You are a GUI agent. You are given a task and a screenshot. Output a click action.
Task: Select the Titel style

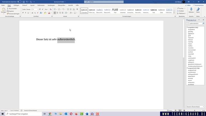pyautogui.click(x=115, y=11)
